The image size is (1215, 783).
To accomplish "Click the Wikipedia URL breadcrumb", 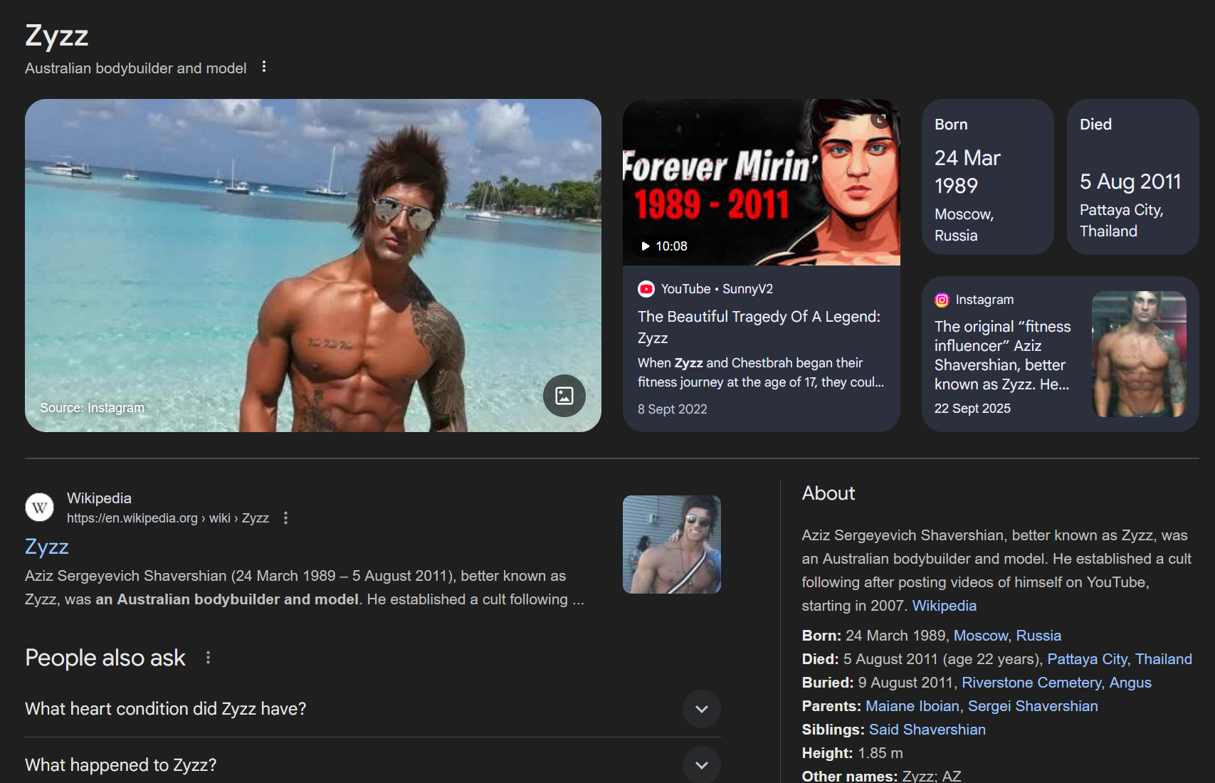I will pyautogui.click(x=168, y=518).
